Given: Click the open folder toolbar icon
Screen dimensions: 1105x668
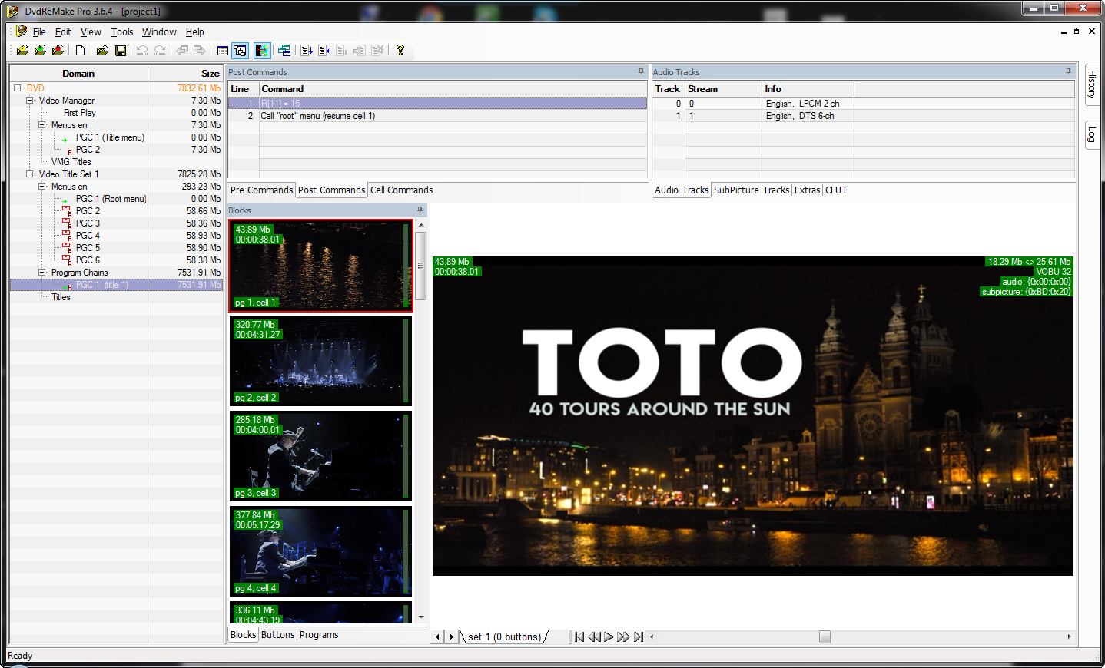Looking at the screenshot, I should pyautogui.click(x=101, y=51).
